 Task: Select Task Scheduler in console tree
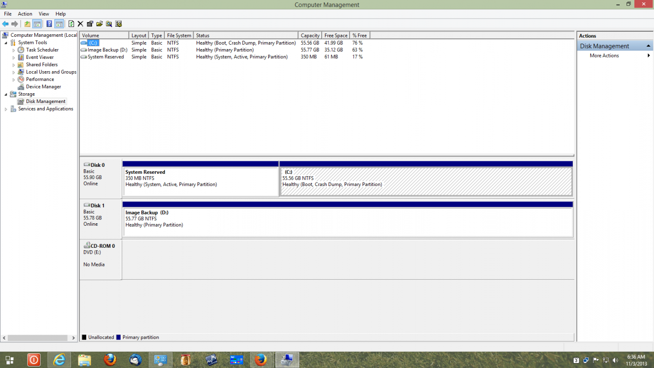(42, 50)
